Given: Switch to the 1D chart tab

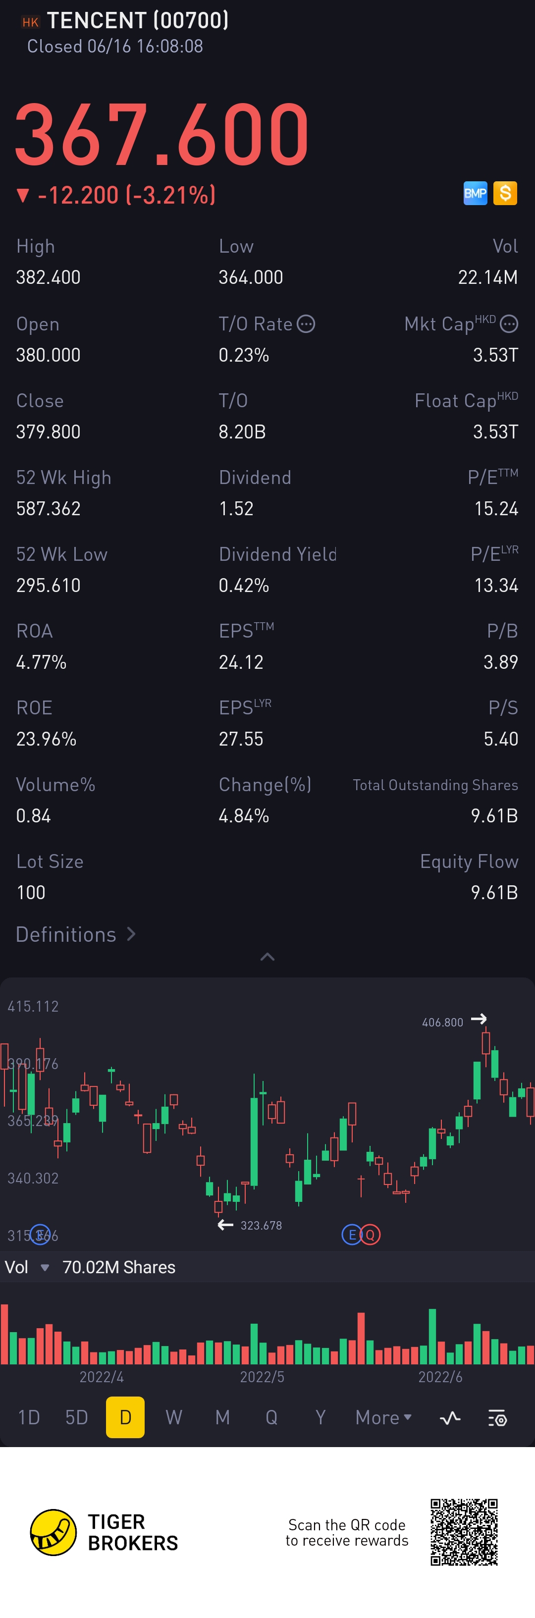Looking at the screenshot, I should pos(29,1418).
